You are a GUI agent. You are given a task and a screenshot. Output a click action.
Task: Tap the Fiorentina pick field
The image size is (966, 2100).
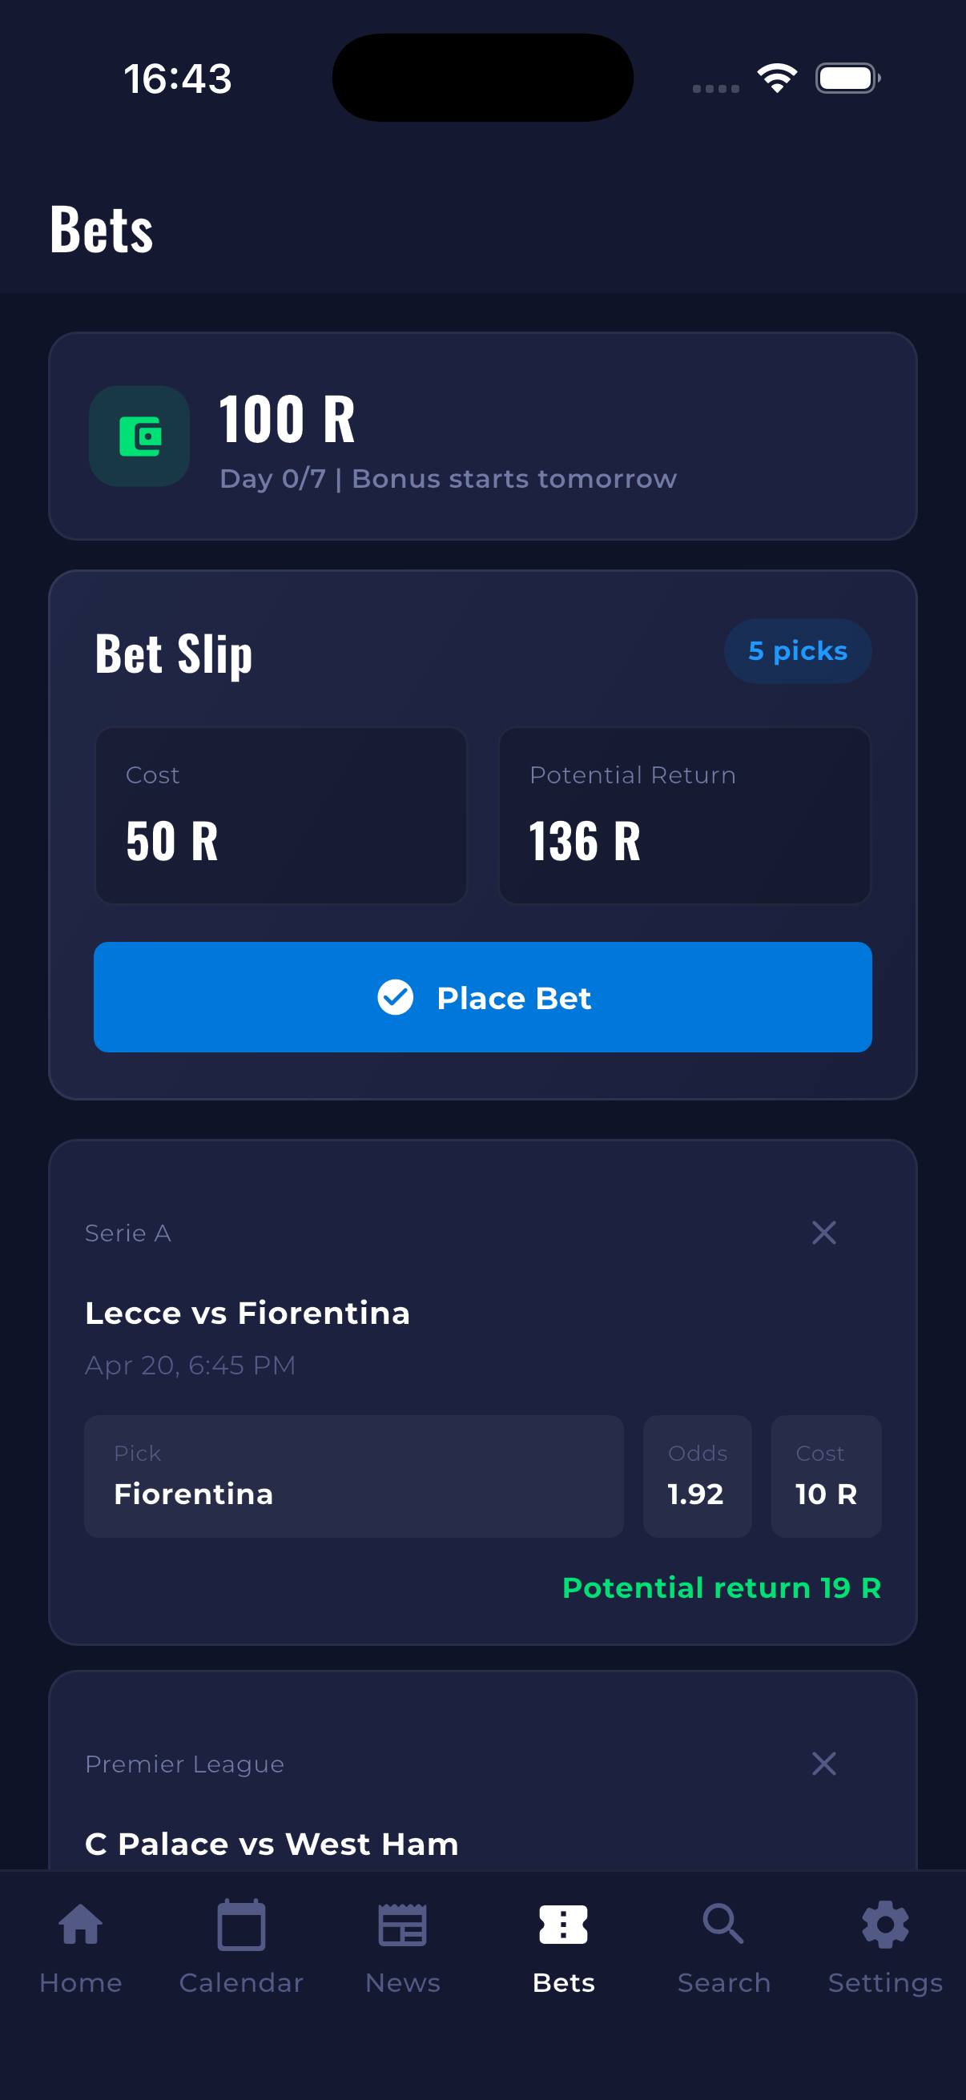click(354, 1475)
